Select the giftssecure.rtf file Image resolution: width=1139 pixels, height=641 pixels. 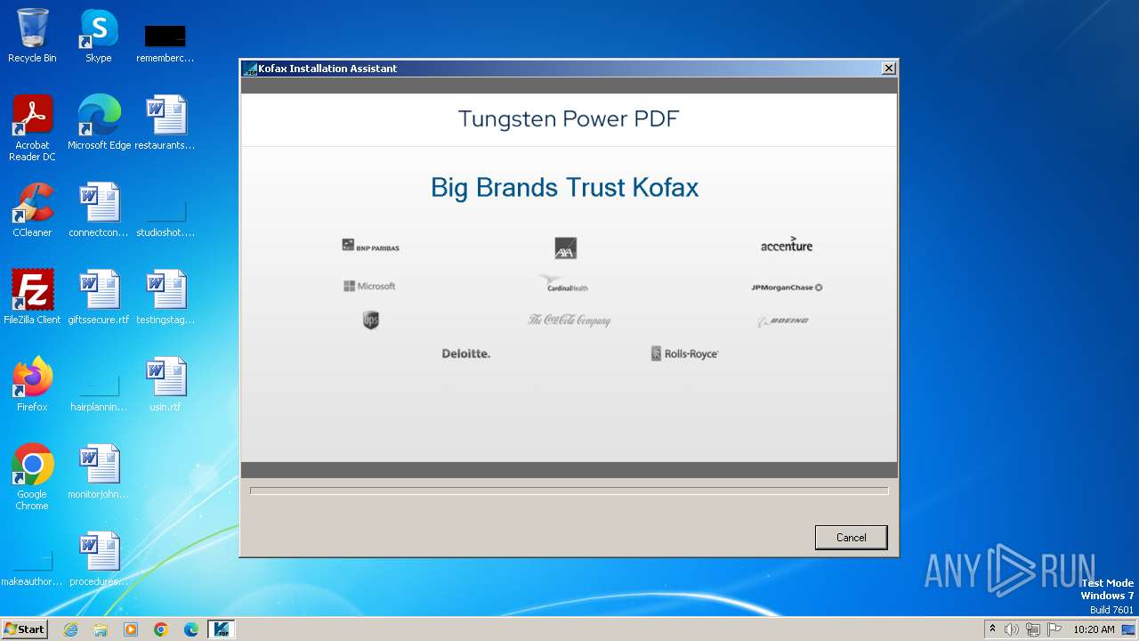click(x=99, y=296)
